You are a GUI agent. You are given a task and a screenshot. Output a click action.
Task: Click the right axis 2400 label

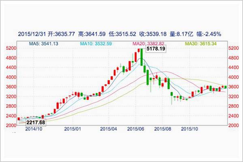[x=234, y=116]
